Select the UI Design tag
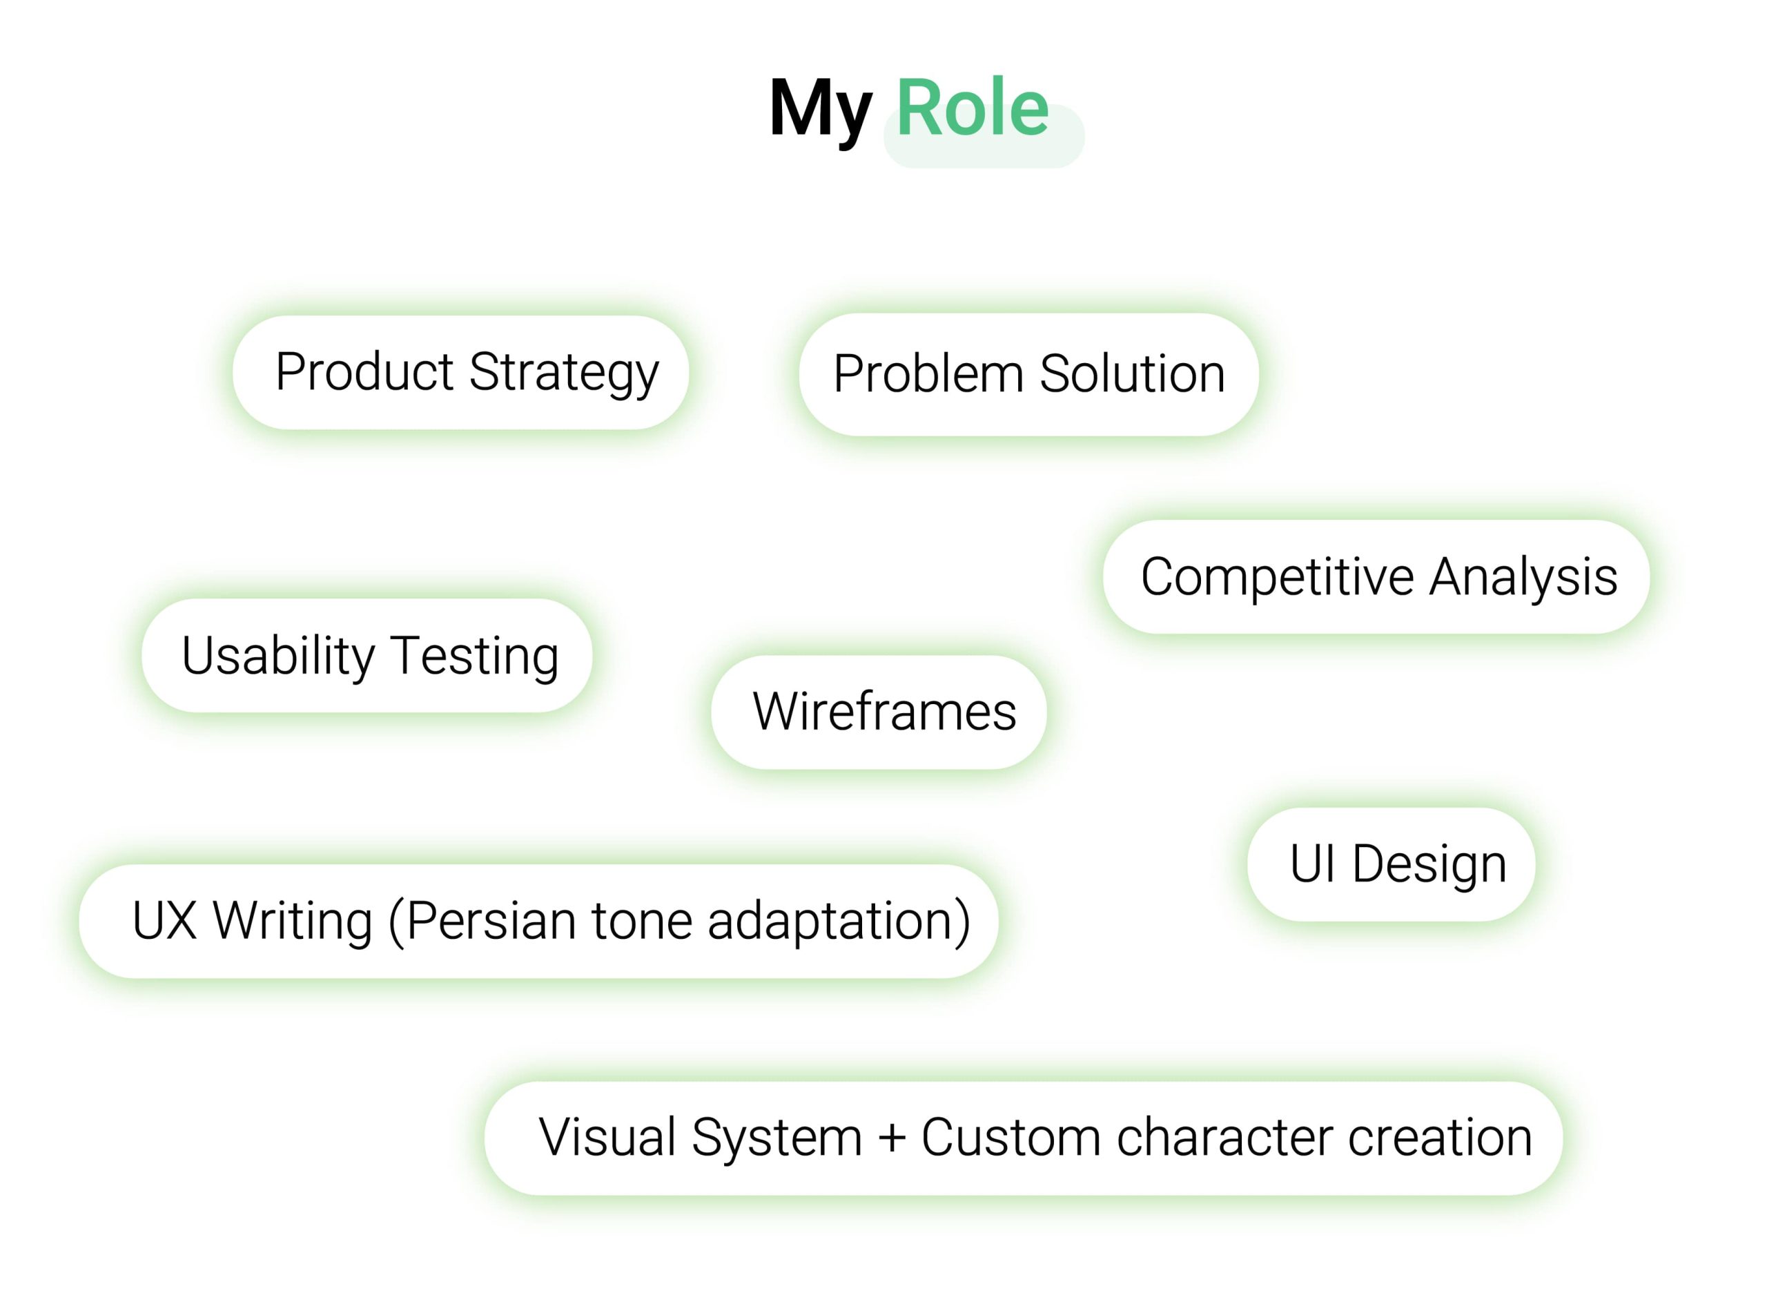The width and height of the screenshot is (1767, 1304). [x=1392, y=865]
